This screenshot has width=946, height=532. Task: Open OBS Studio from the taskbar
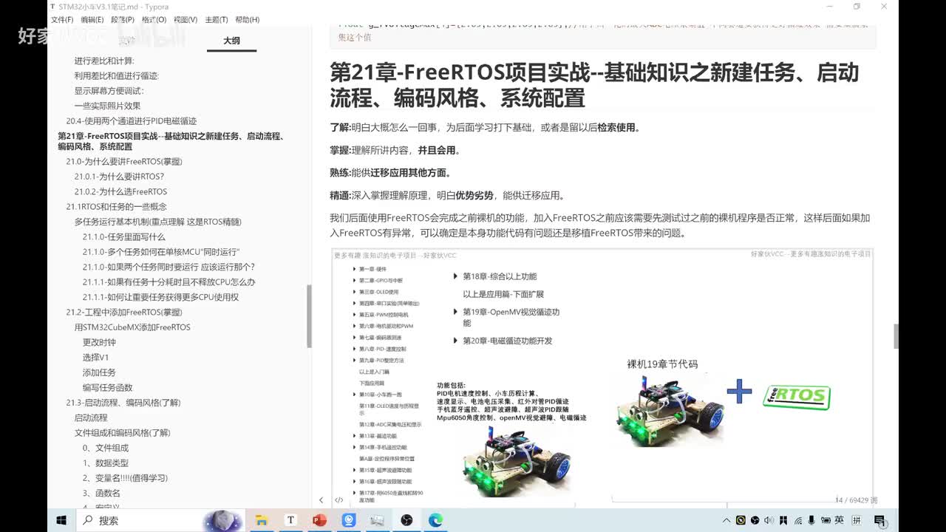pyautogui.click(x=406, y=520)
